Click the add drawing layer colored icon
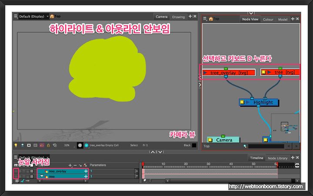Screen dimensions: 313x196 pos(85,165)
